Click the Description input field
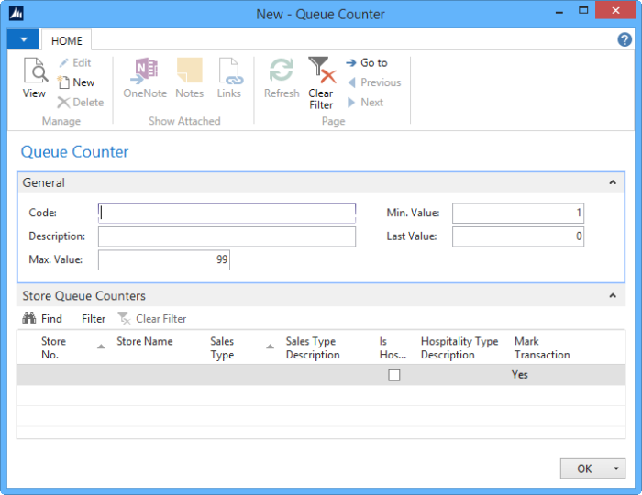Viewport: 642px width, 495px height. point(227,236)
